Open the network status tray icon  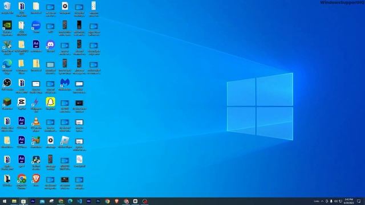[340, 201]
